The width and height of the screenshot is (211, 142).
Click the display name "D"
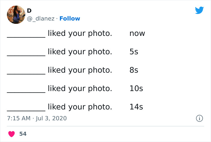(29, 11)
